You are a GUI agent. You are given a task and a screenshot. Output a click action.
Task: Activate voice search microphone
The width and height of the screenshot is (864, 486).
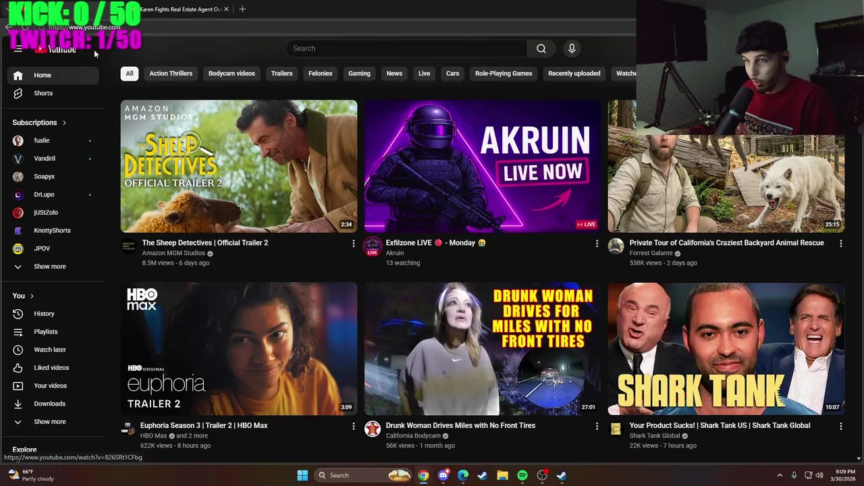tap(572, 49)
